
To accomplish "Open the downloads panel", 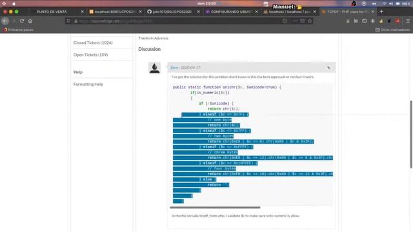I will tap(348, 21).
